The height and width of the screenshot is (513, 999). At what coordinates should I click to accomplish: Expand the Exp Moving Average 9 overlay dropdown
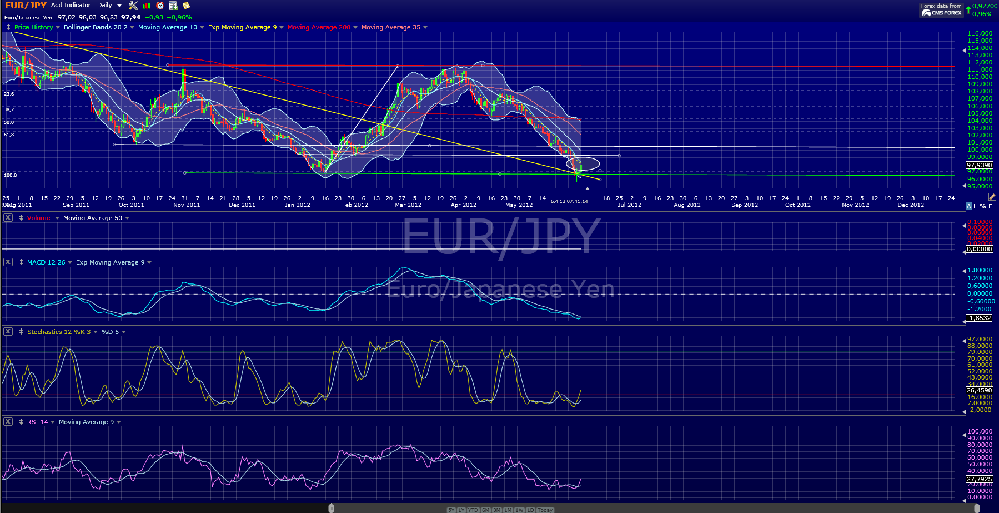pyautogui.click(x=282, y=28)
